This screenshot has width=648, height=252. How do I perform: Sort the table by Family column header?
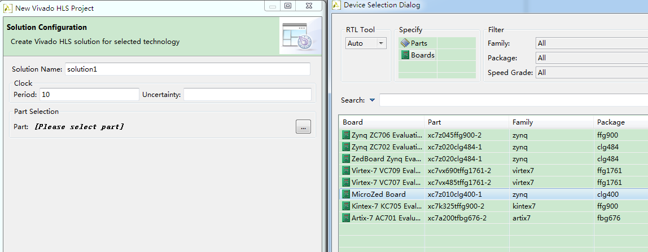point(550,122)
